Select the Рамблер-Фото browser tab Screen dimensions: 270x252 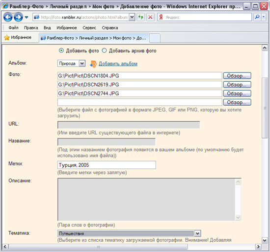94,38
